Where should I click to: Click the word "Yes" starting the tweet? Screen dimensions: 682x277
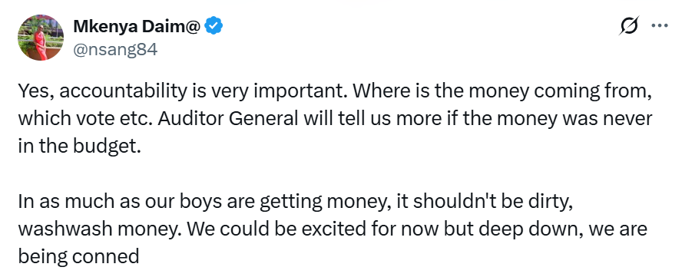pyautogui.click(x=35, y=92)
